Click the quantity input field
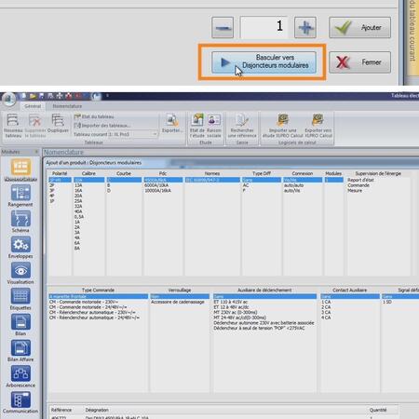The image size is (419, 419). (264, 28)
